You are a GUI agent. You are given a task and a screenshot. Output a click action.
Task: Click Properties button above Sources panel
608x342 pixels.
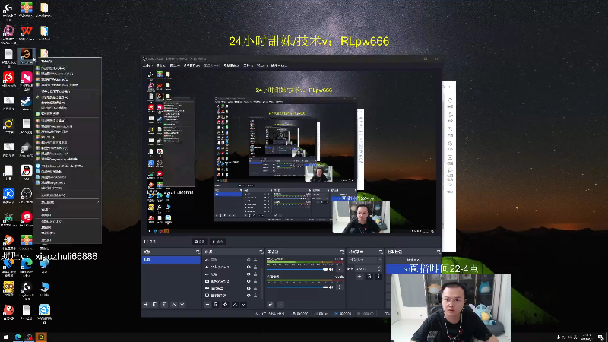coord(199,242)
